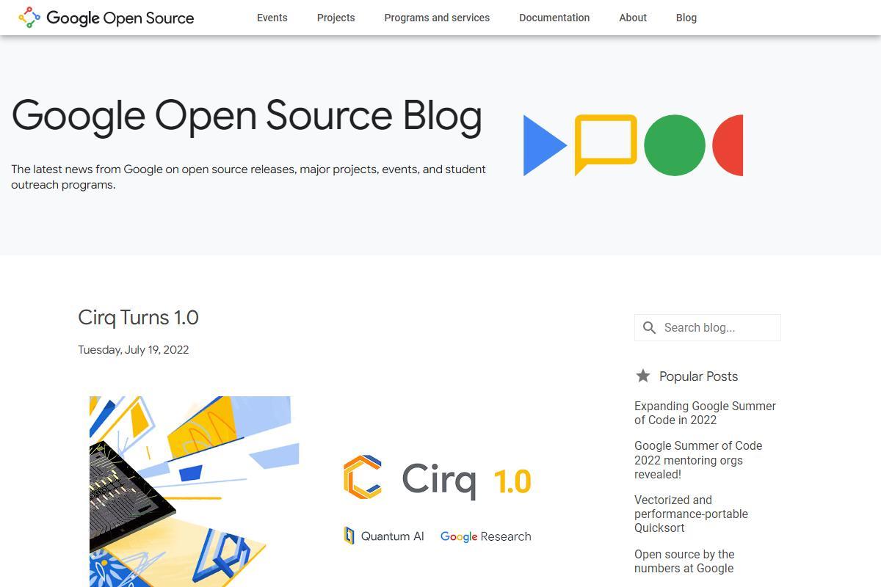Image resolution: width=881 pixels, height=587 pixels.
Task: Click the blog description about latest news
Action: [x=248, y=177]
